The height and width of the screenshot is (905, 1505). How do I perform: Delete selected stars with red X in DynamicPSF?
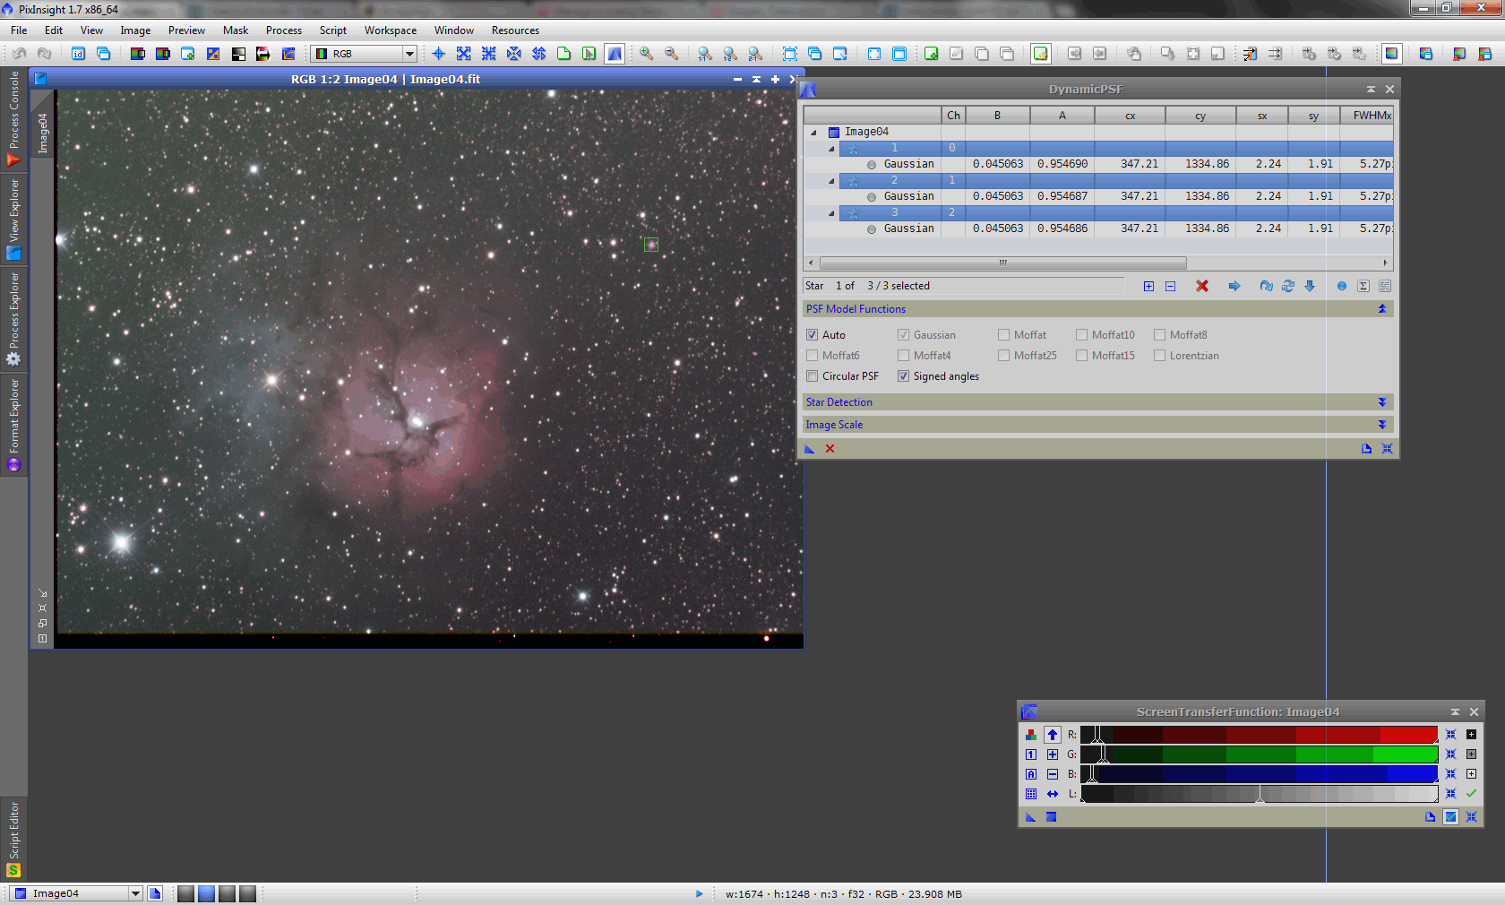point(1202,286)
